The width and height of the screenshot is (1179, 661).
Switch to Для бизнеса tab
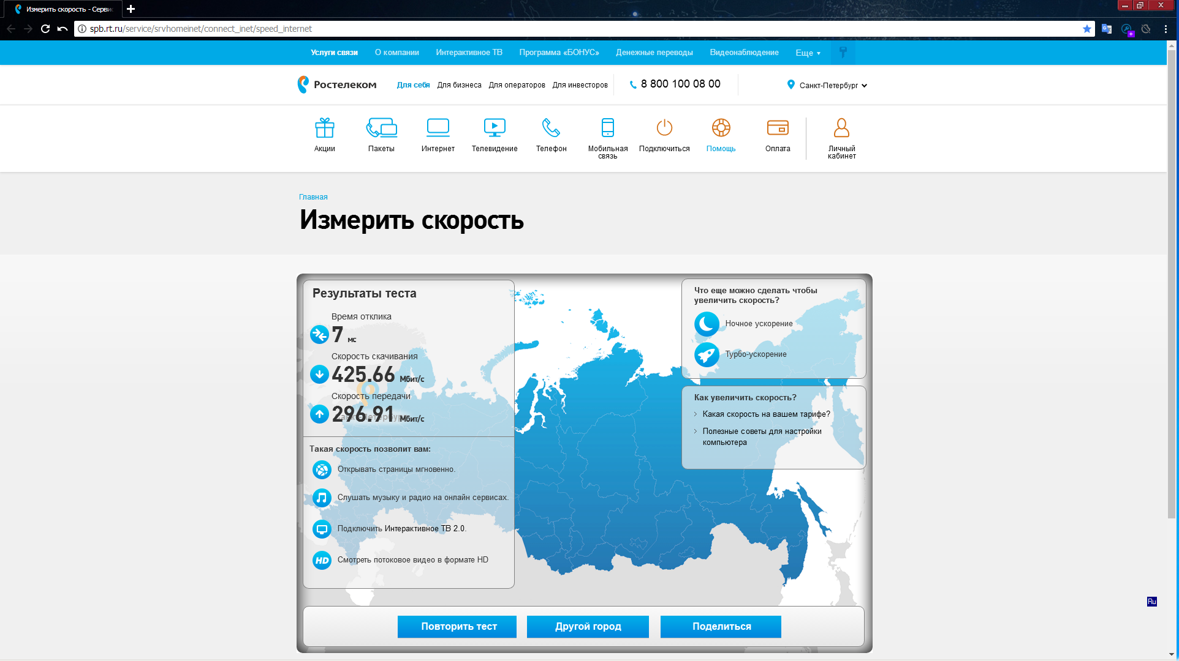tap(459, 85)
